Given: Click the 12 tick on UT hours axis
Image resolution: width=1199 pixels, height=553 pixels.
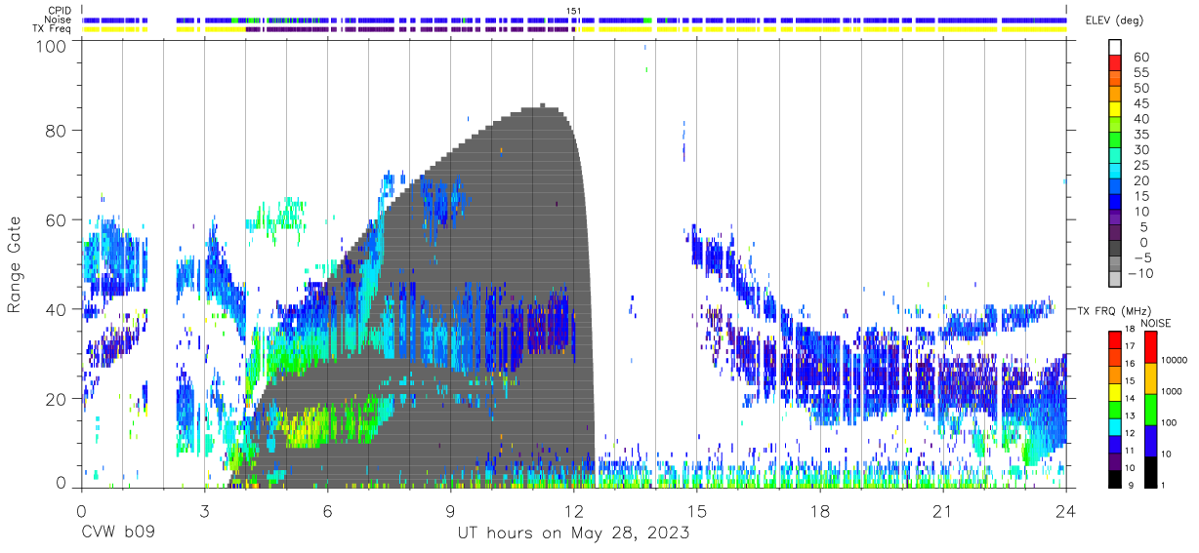Looking at the screenshot, I should point(573,511).
